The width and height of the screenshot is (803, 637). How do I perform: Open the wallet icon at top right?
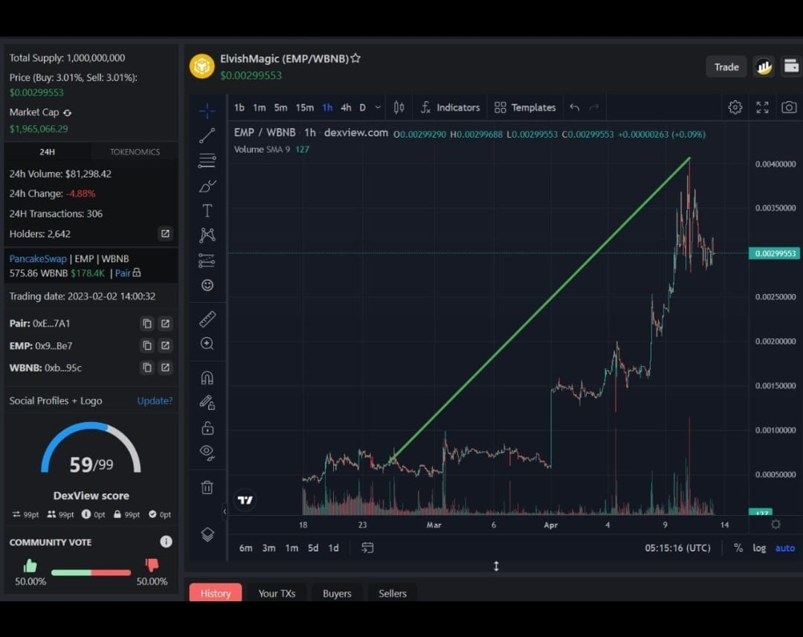click(791, 67)
